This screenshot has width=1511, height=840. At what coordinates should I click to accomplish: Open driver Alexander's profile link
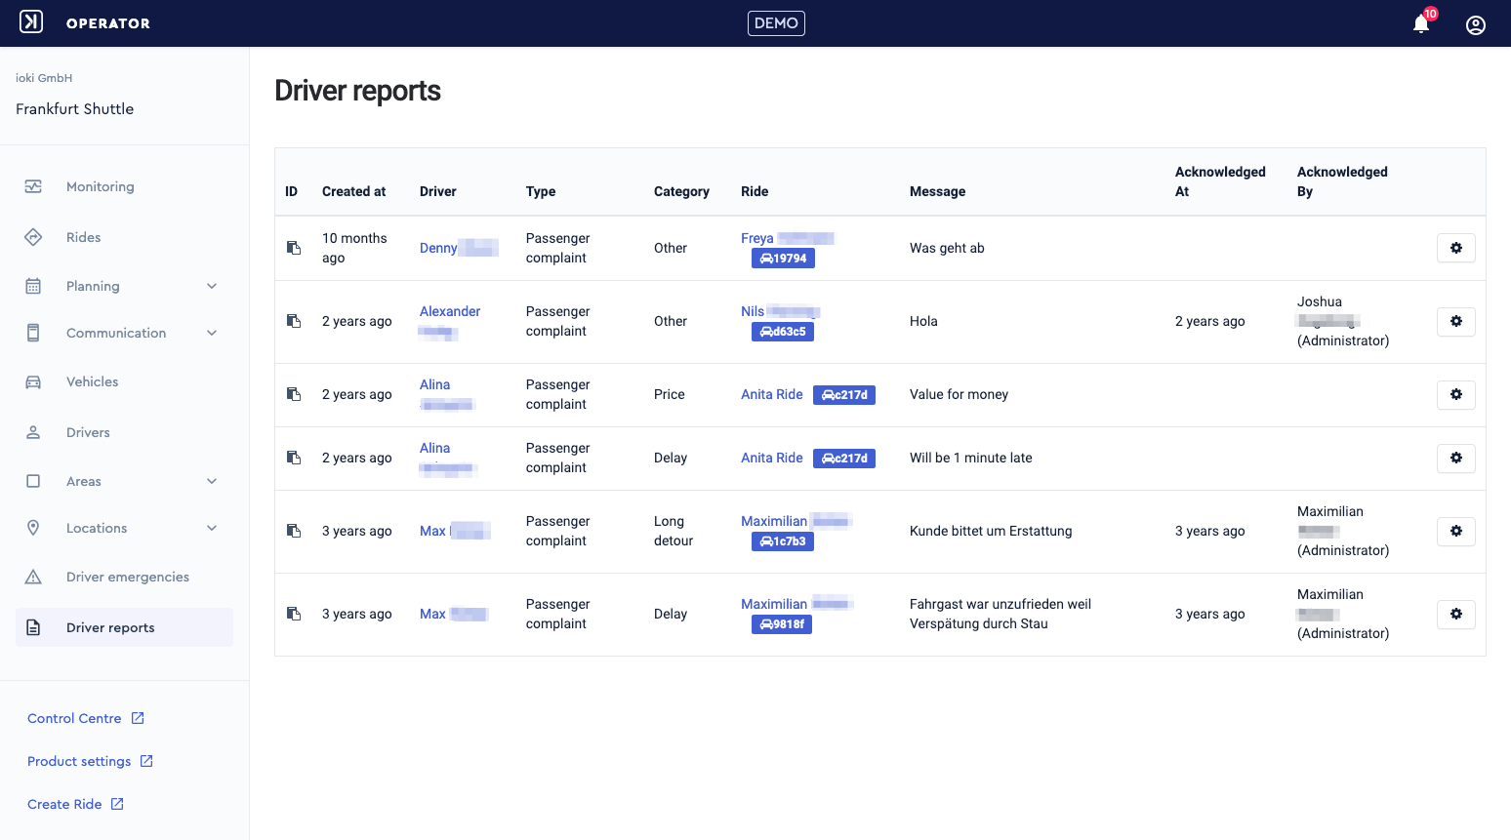450,321
